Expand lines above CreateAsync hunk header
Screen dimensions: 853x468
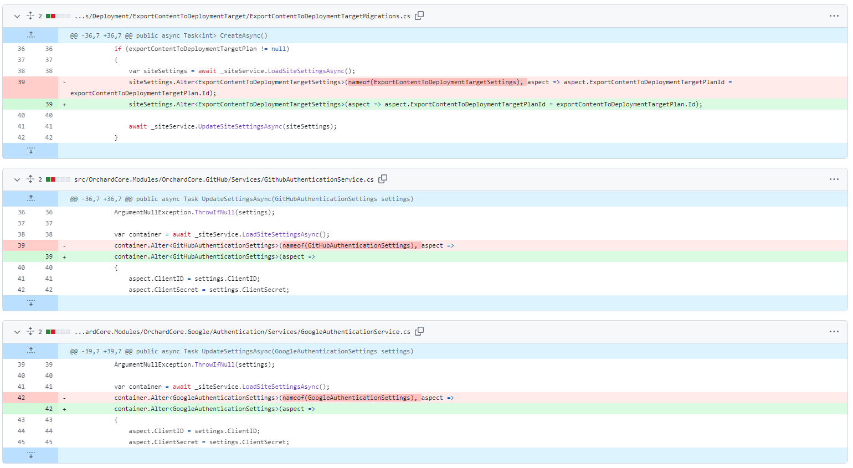click(31, 35)
